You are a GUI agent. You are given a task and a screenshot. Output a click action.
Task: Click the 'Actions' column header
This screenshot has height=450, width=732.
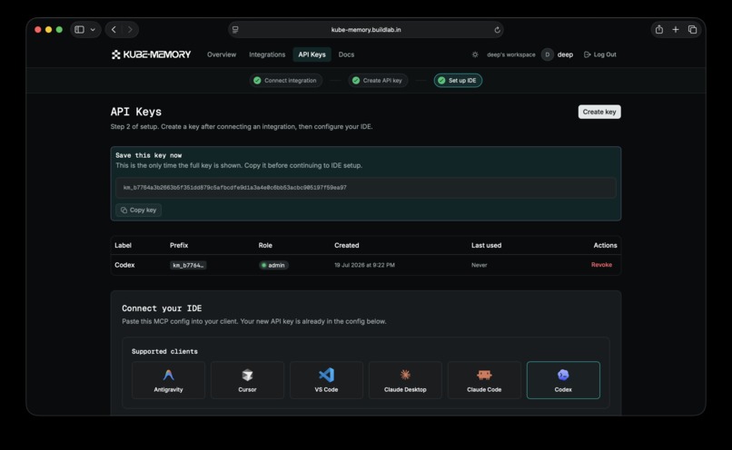pyautogui.click(x=605, y=245)
